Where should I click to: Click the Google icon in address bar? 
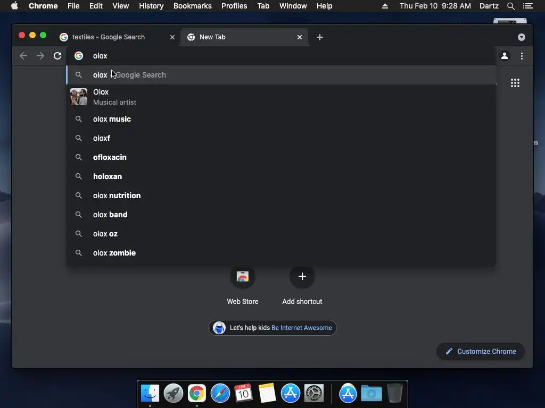(79, 56)
